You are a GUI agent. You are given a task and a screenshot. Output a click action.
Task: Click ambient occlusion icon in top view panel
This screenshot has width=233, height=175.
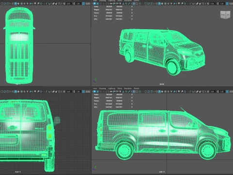pos(35,3)
